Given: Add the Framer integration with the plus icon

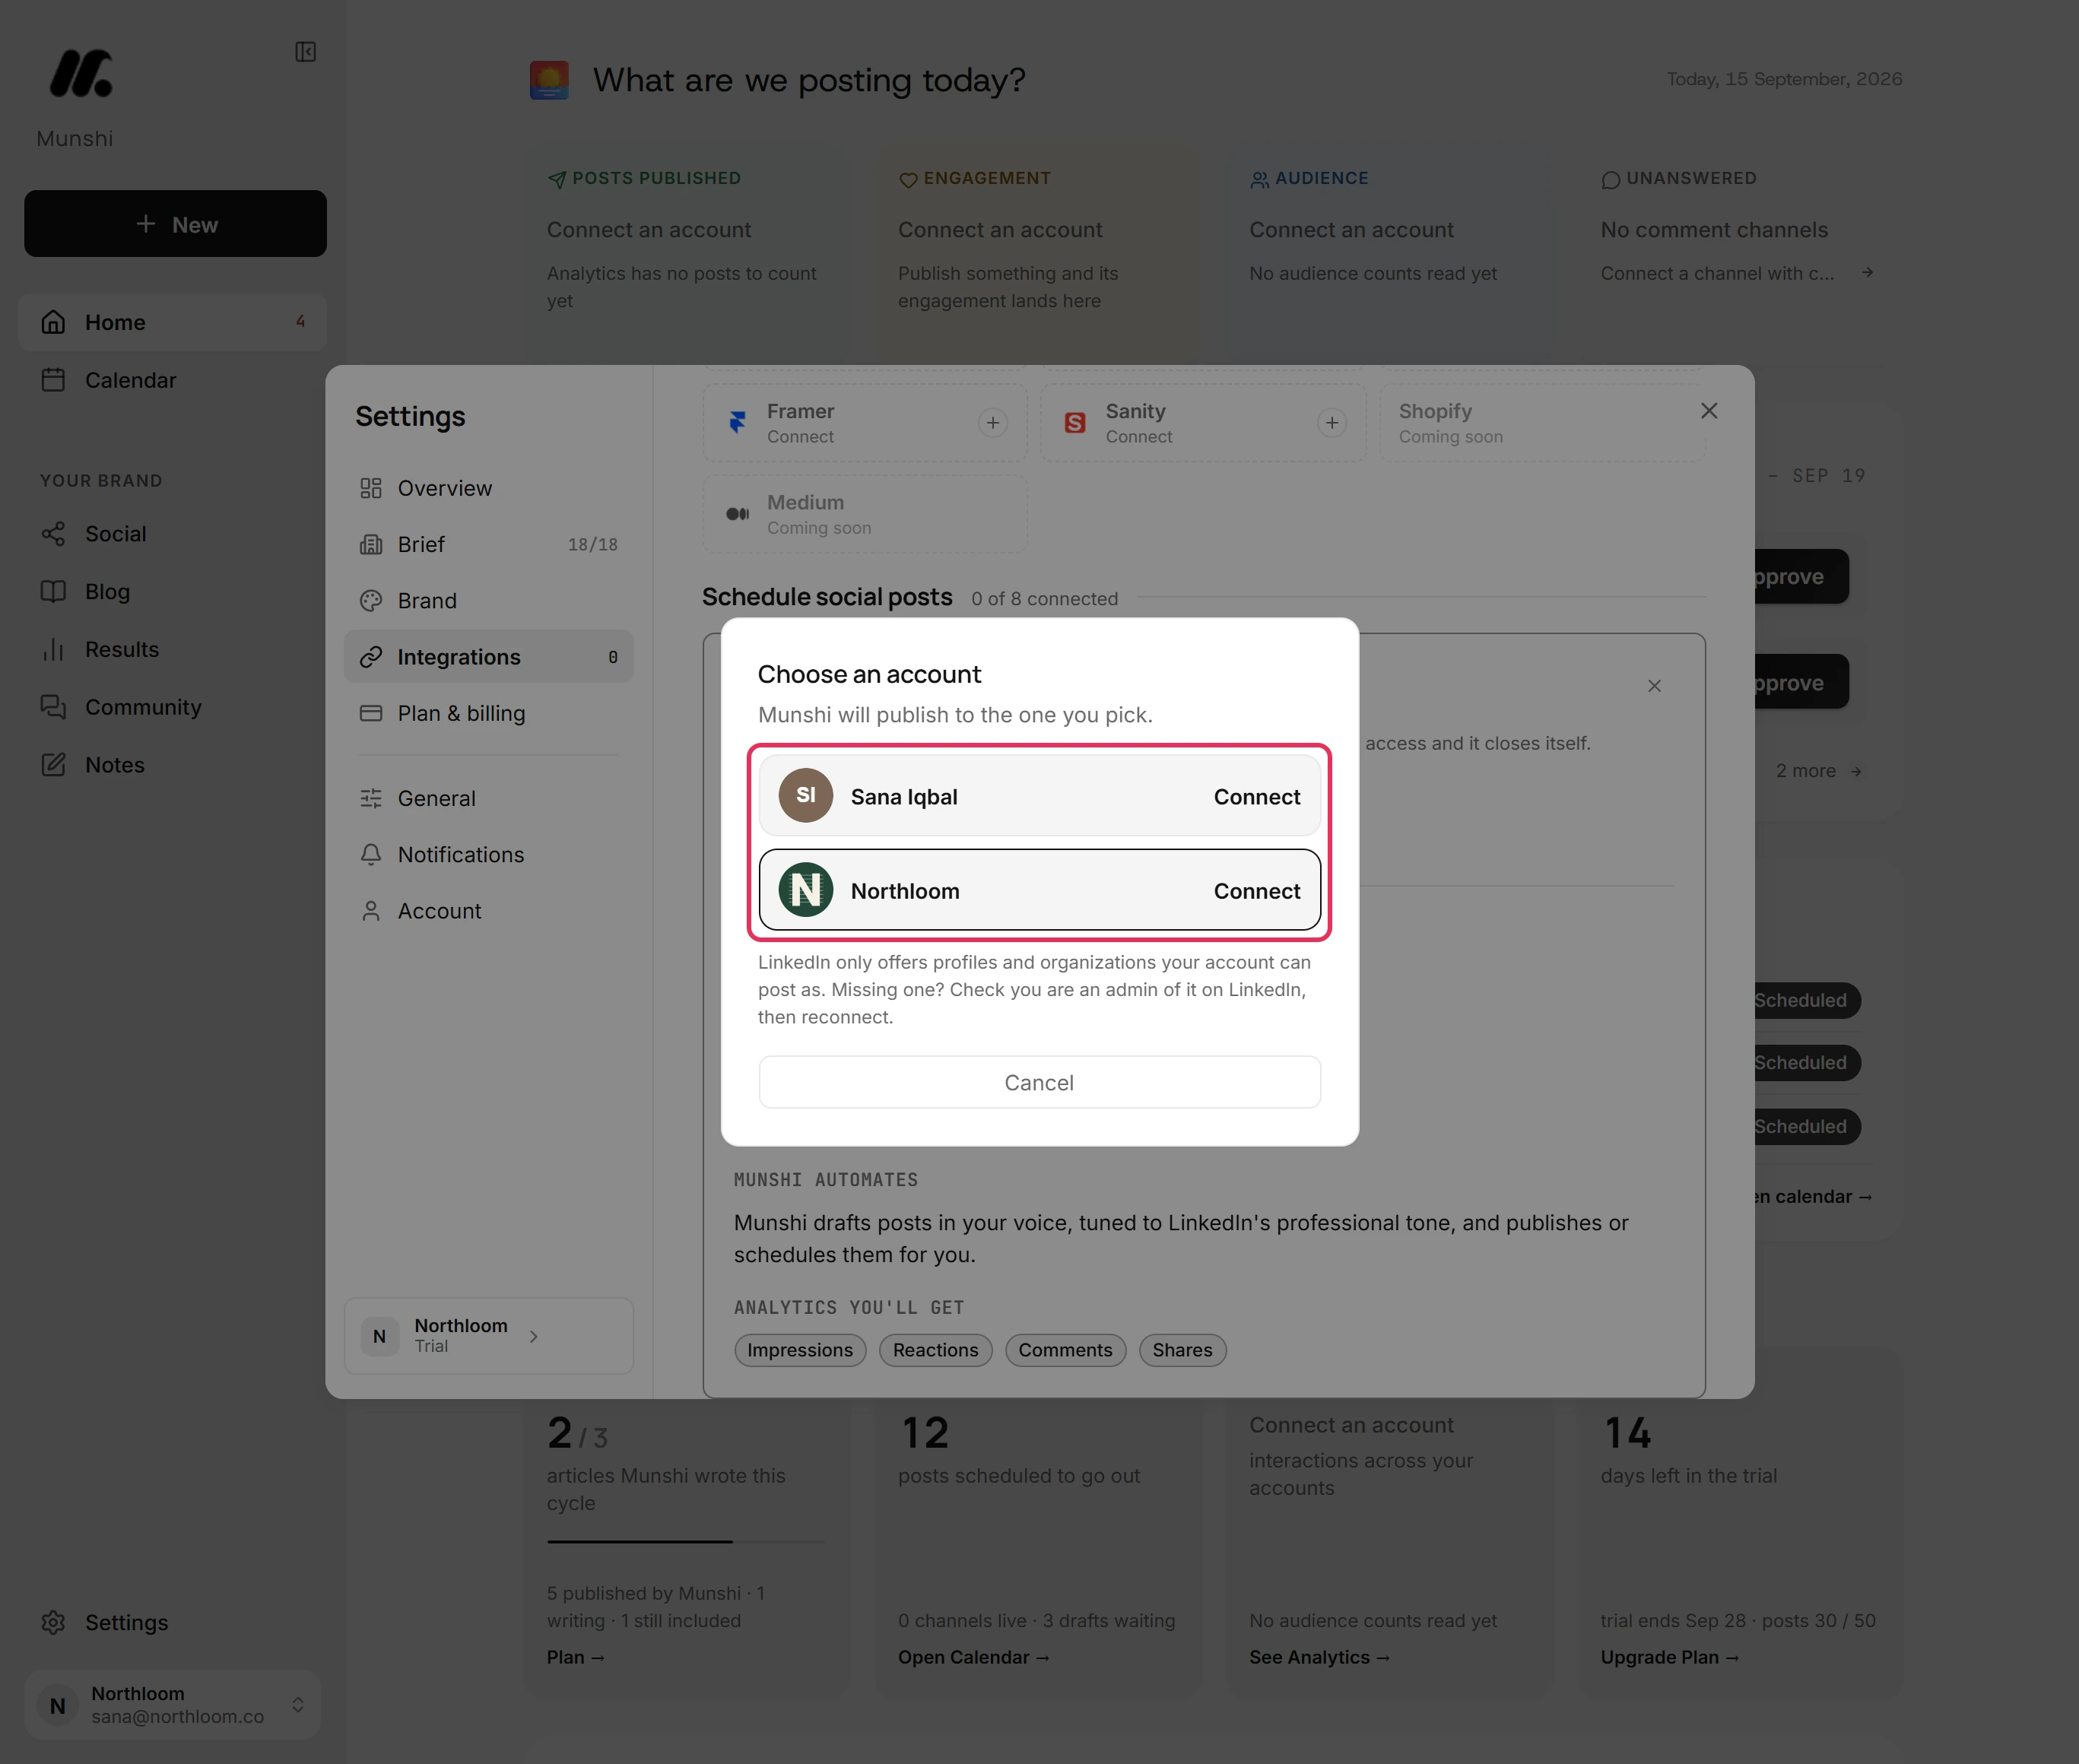Looking at the screenshot, I should (x=992, y=423).
